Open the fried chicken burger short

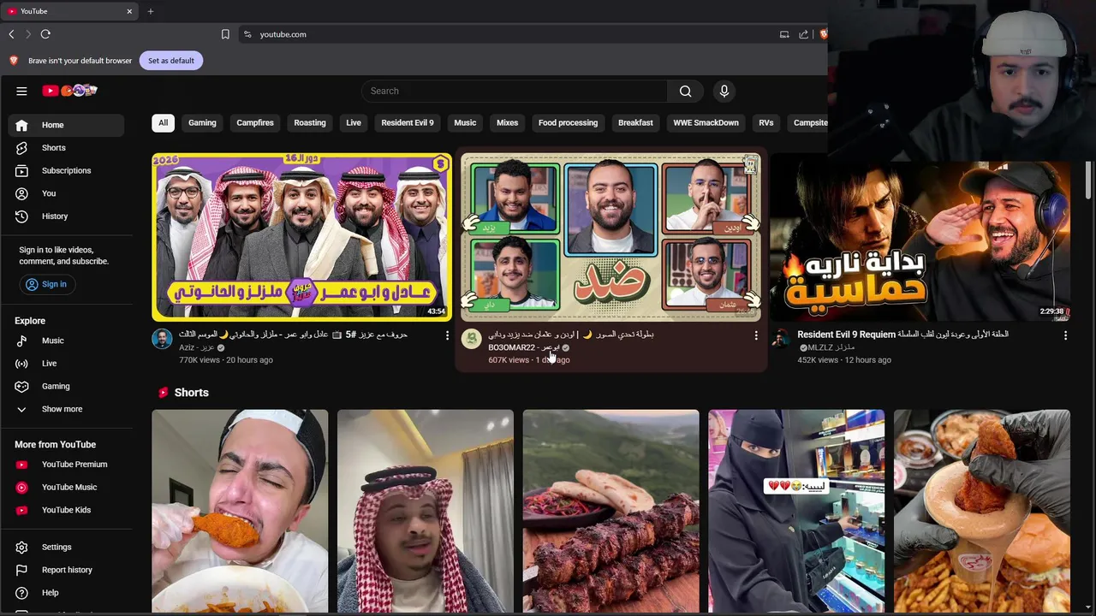click(x=982, y=511)
